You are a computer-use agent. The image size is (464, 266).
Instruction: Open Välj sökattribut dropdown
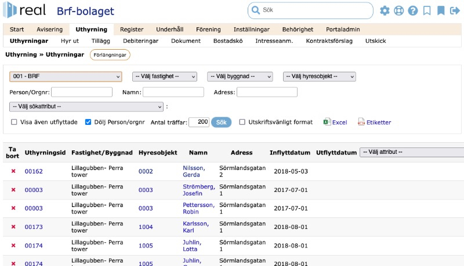click(x=86, y=106)
